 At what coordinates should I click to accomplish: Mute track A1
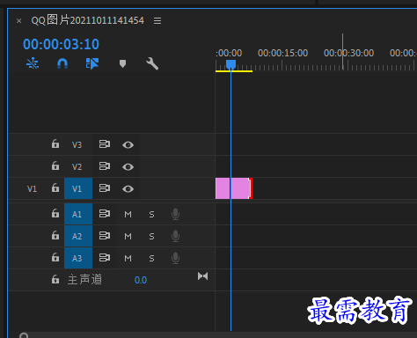point(128,215)
